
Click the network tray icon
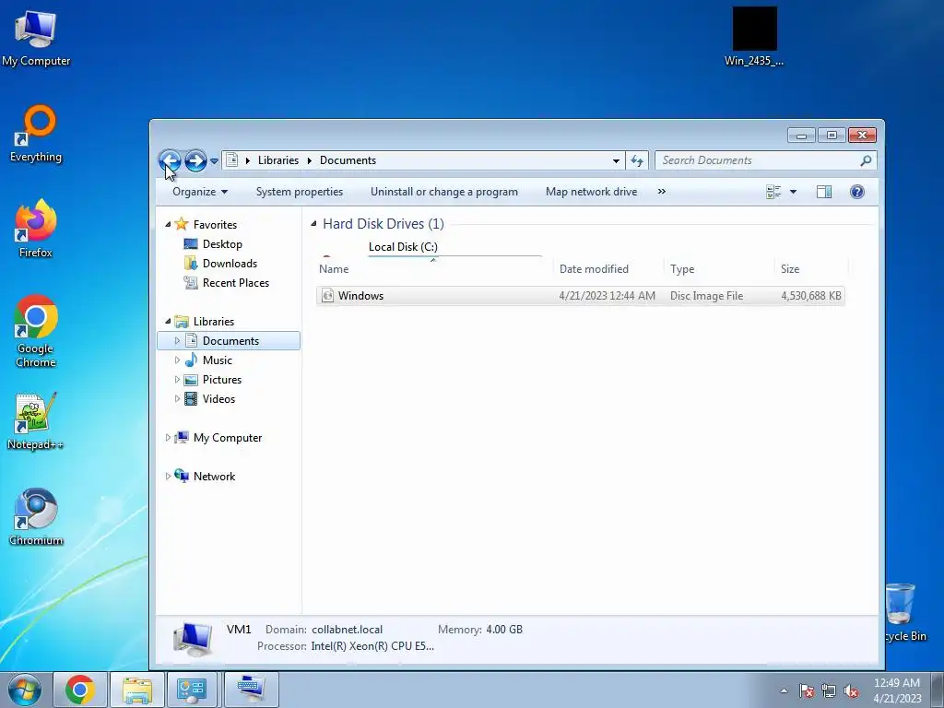click(x=829, y=690)
